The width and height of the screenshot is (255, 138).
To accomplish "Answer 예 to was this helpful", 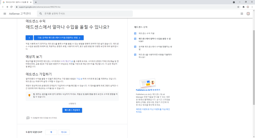I will 51,132.
